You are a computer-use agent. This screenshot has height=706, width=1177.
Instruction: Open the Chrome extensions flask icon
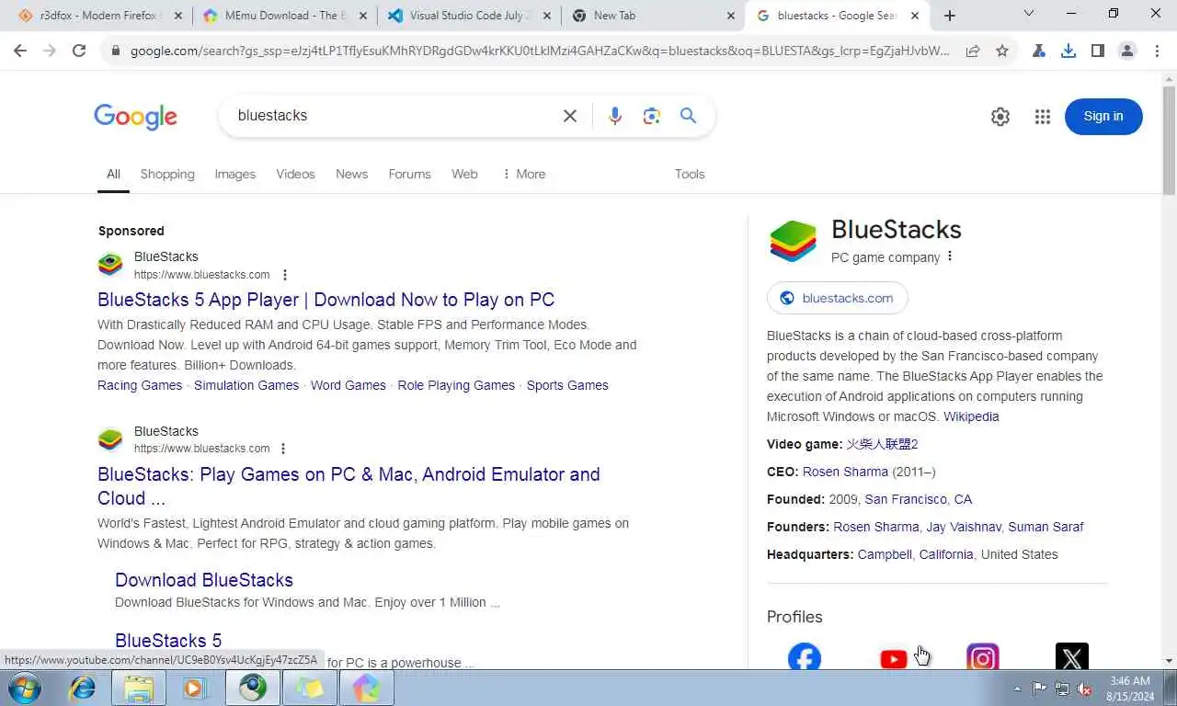coord(1039,51)
